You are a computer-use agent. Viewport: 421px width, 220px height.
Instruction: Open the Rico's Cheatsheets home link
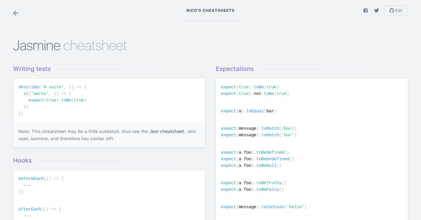(x=210, y=10)
